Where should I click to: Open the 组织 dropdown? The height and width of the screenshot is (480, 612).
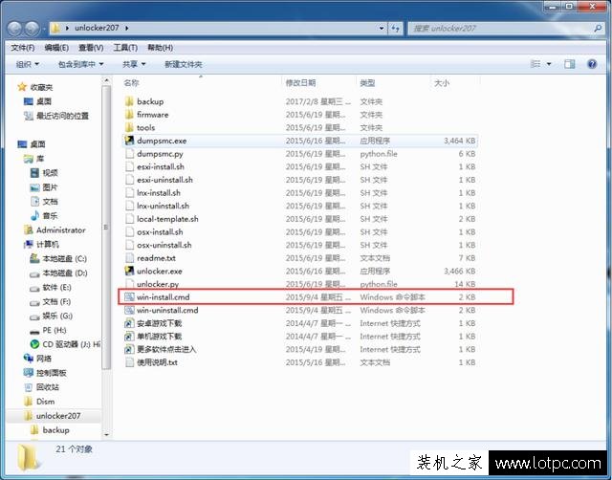click(28, 64)
